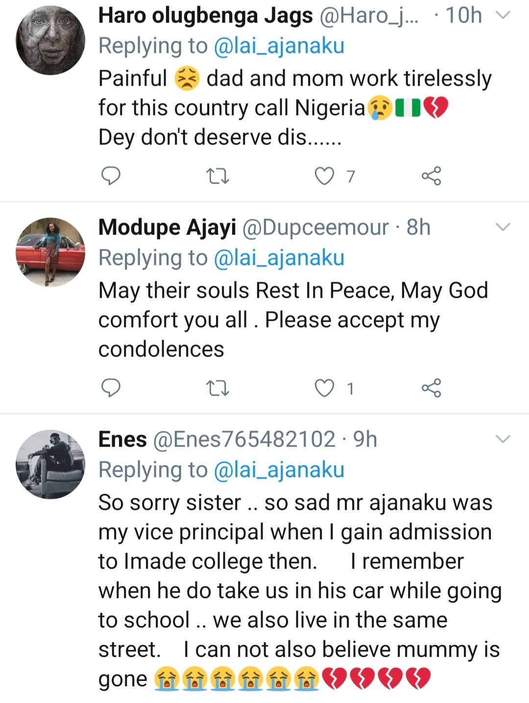Open Haro olugbenga Jags' profile picture
The height and width of the screenshot is (703, 529).
tap(50, 41)
